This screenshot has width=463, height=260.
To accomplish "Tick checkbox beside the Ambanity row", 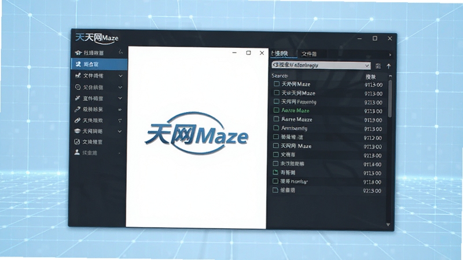I will [276, 128].
